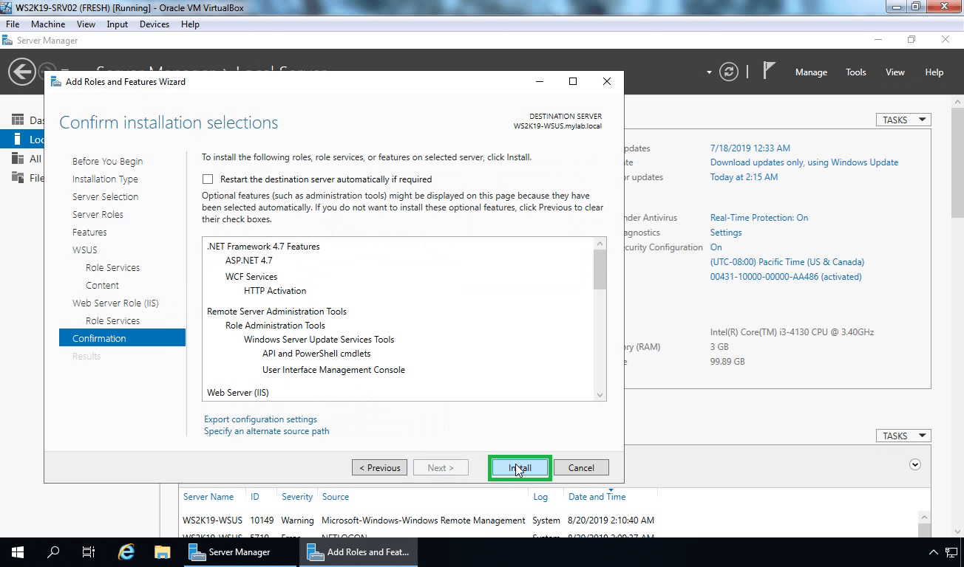
Task: Open the Tools menu in Server Manager
Action: point(856,72)
